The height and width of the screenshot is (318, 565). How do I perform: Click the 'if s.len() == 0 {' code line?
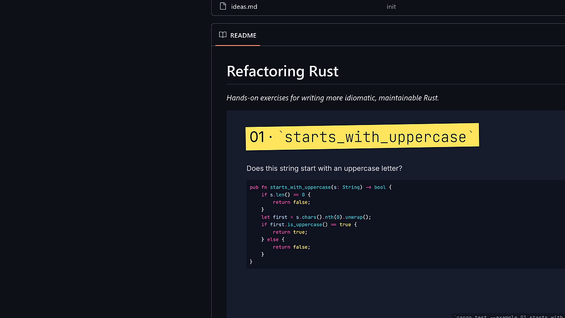point(286,195)
